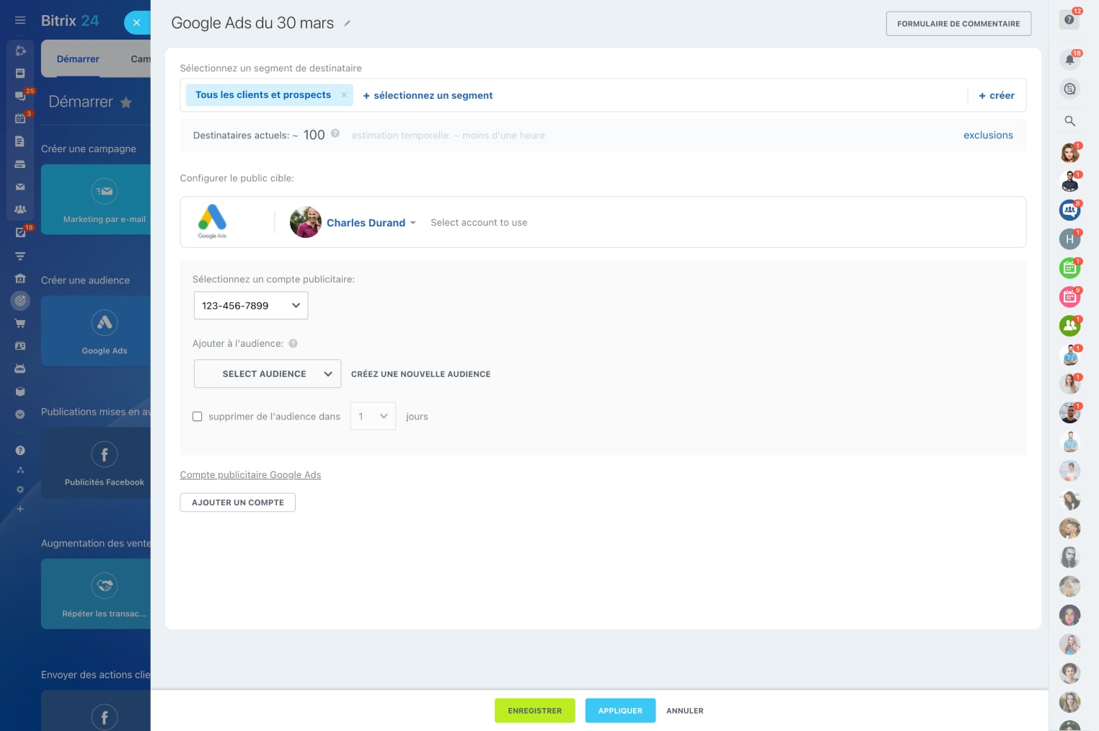Click '+ sélectionnez un segment'
Image resolution: width=1099 pixels, height=731 pixels.
coord(428,96)
